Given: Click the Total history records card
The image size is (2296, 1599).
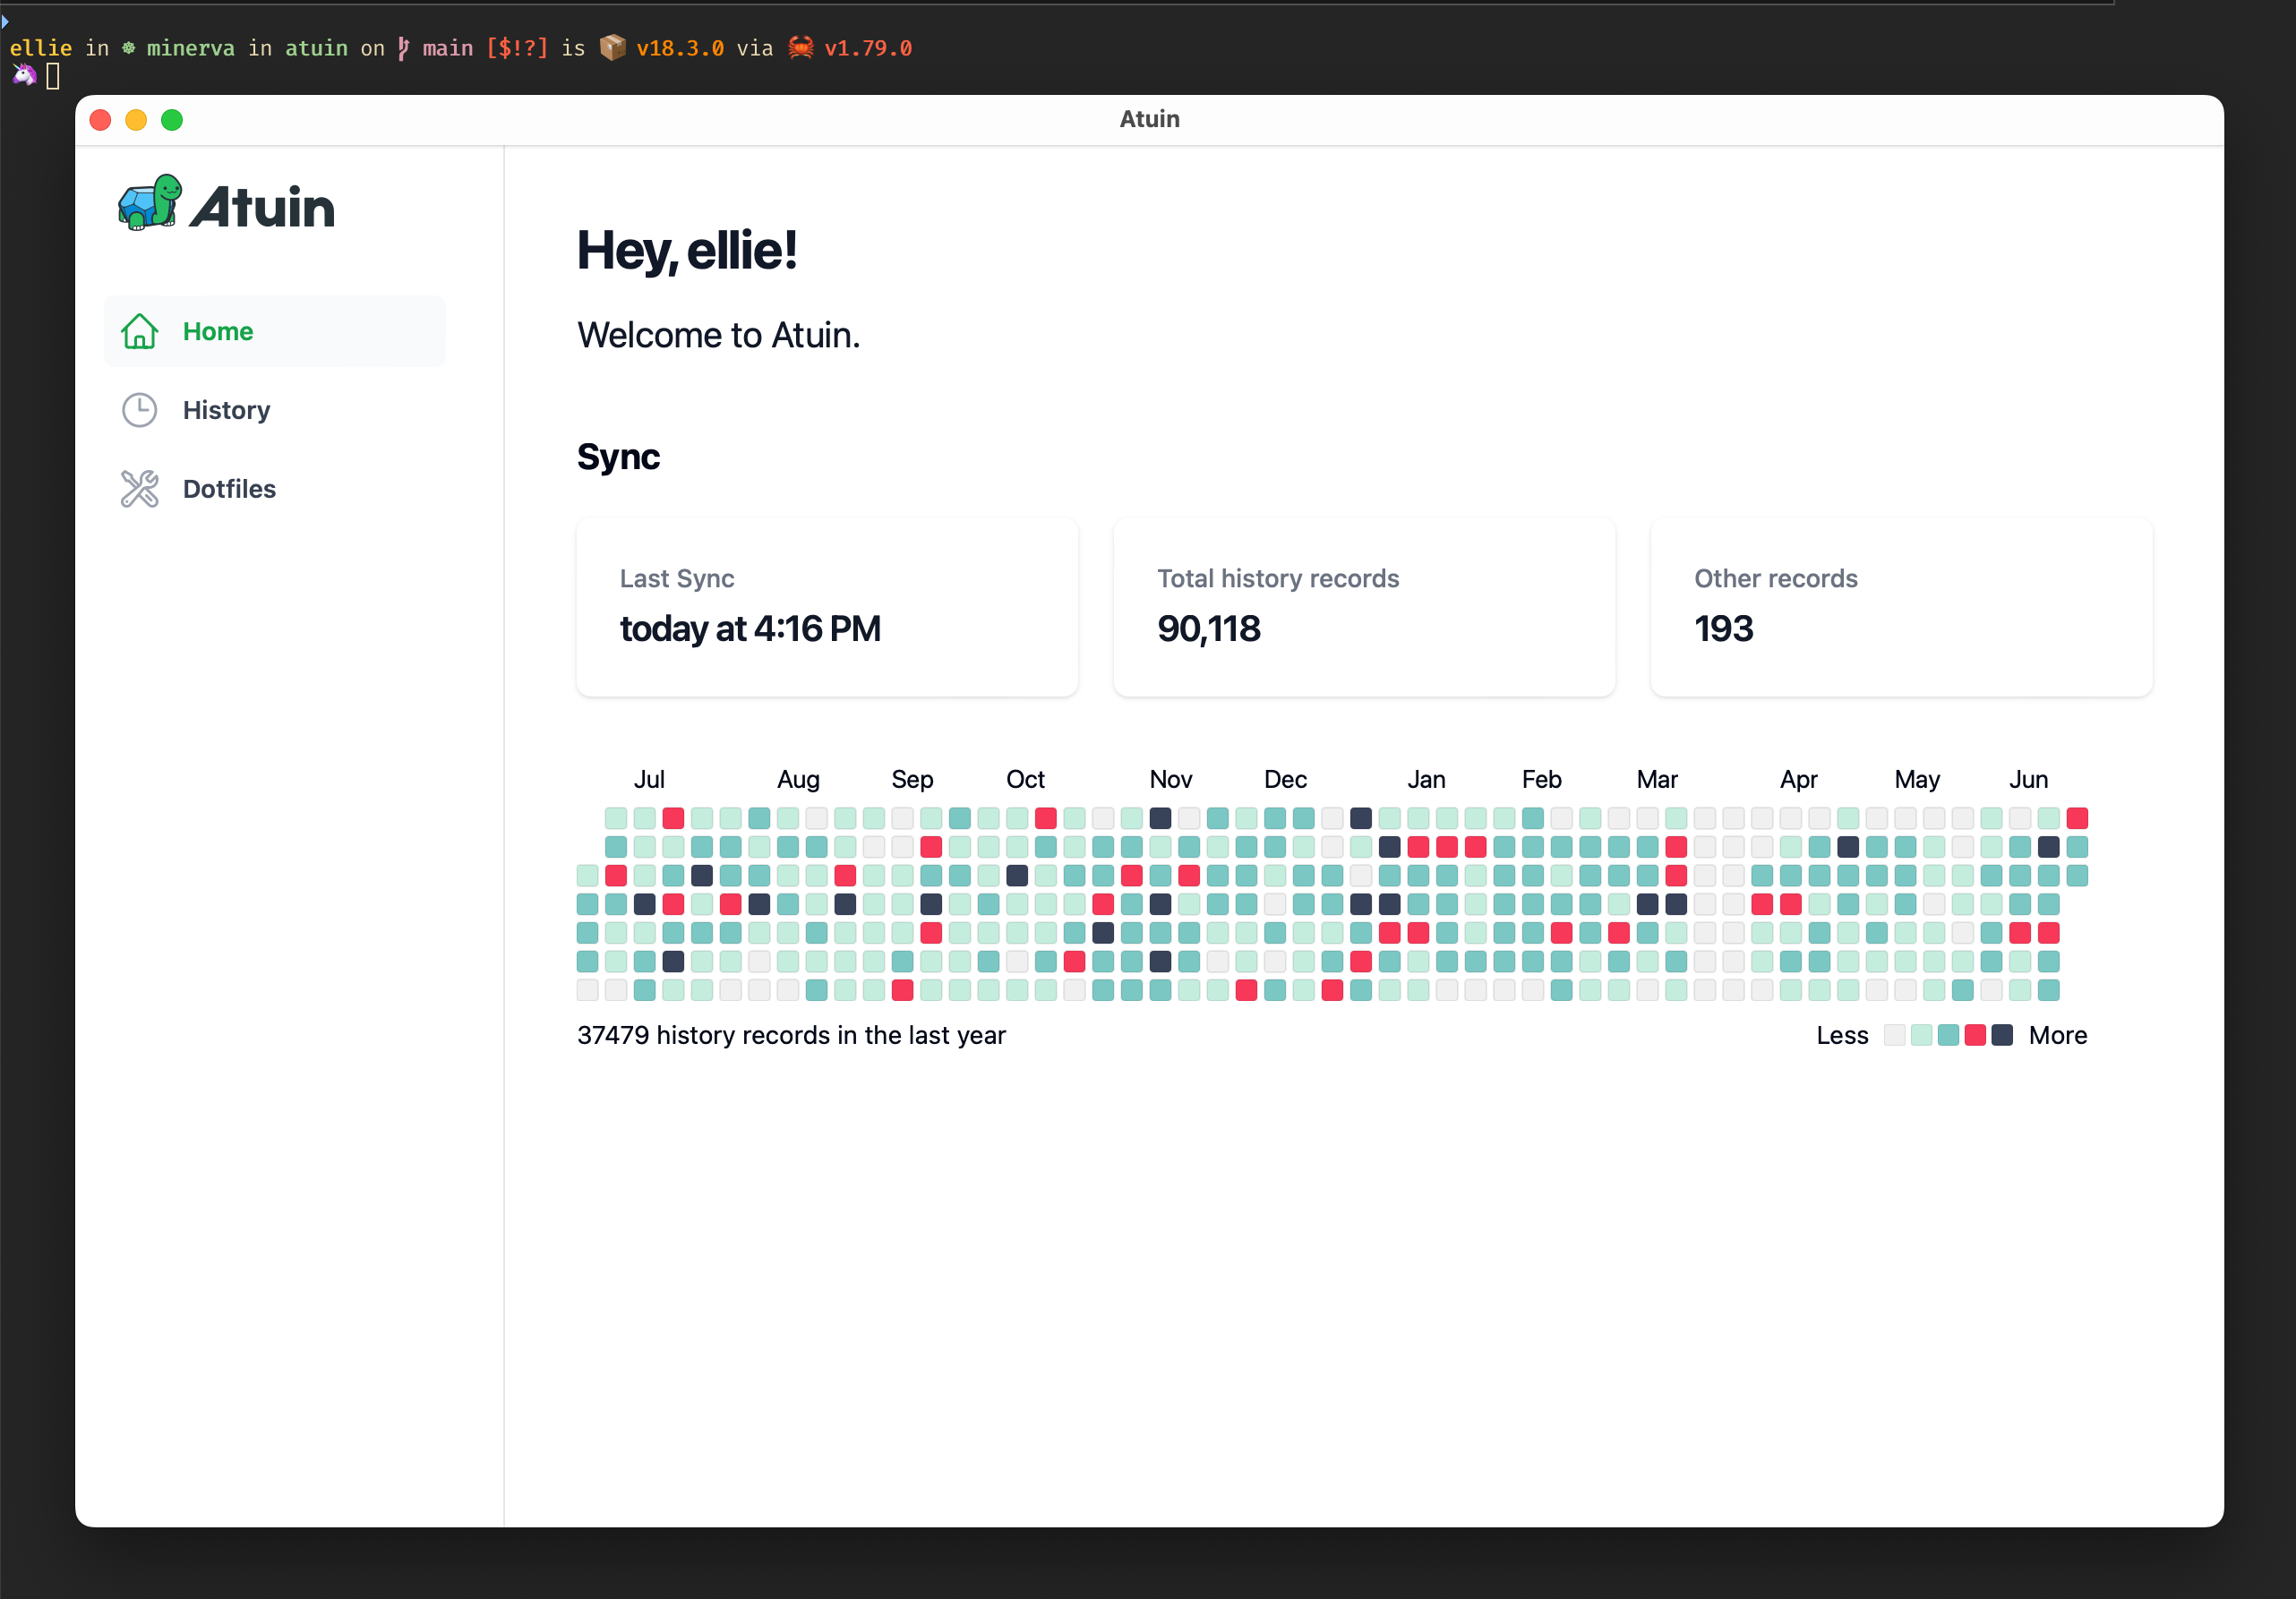Looking at the screenshot, I should click(1363, 606).
